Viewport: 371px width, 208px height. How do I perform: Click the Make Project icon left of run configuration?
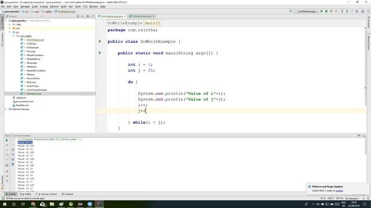[x=291, y=11]
